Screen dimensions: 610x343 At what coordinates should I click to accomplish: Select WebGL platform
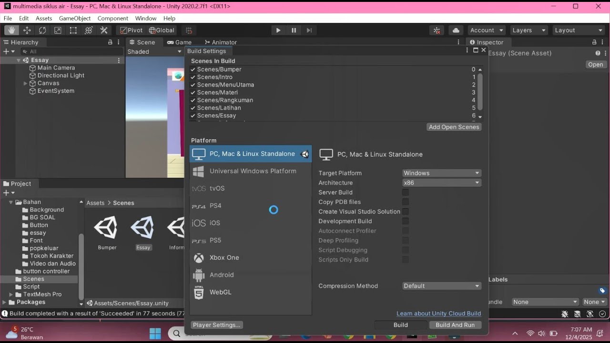(x=251, y=292)
